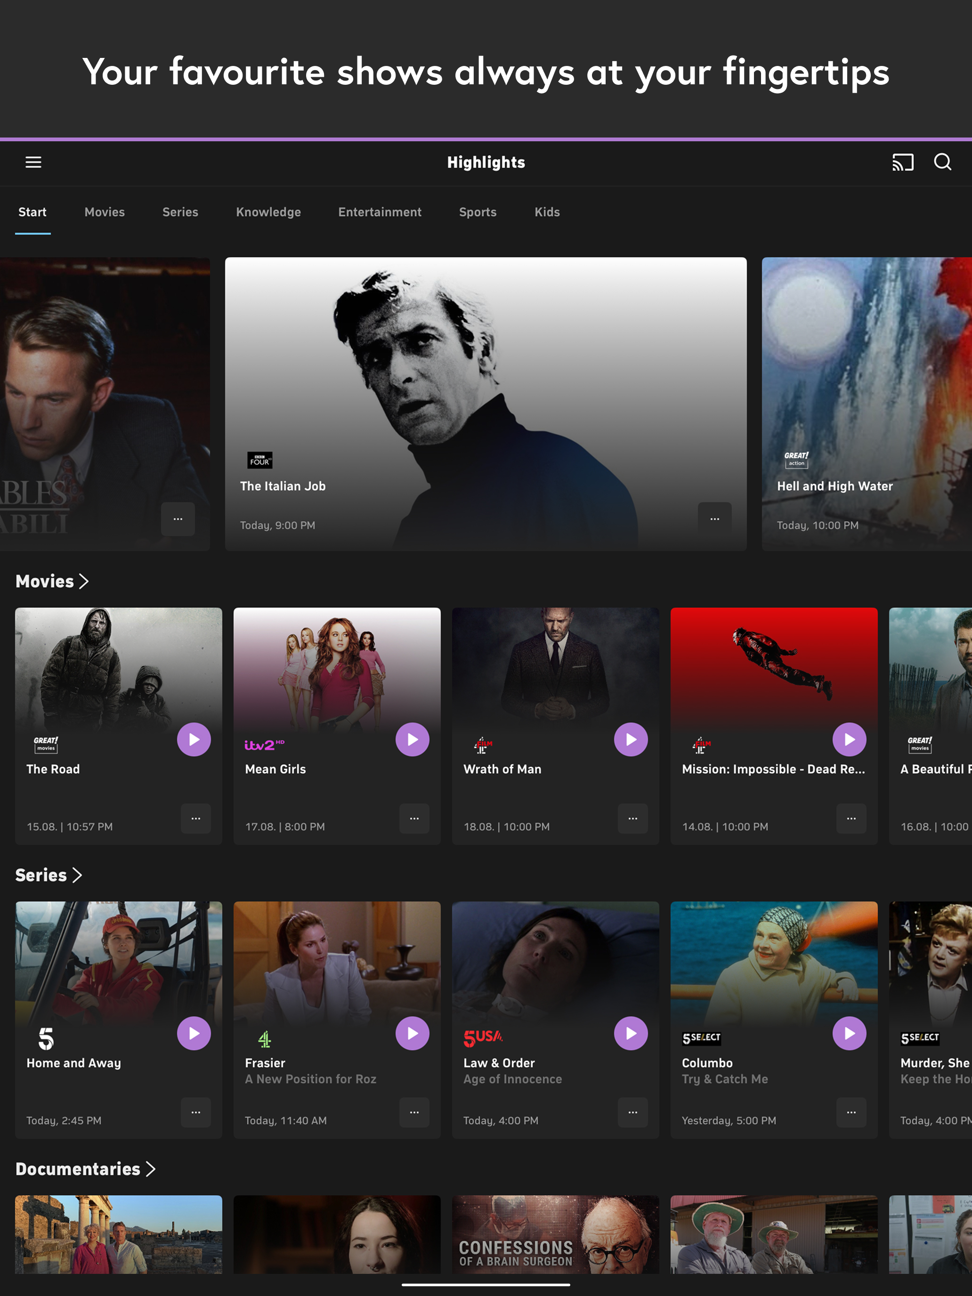Viewport: 972px width, 1296px height.
Task: Click 'Today, 9:00 PM' air time
Action: coord(277,526)
